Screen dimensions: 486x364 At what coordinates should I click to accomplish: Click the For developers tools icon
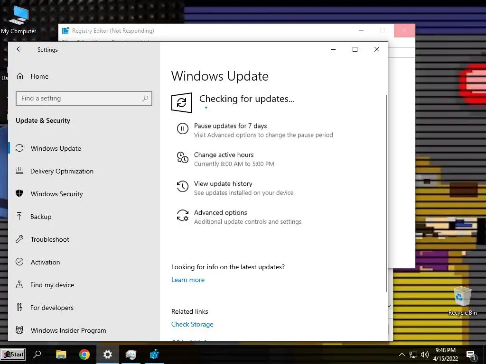click(19, 307)
